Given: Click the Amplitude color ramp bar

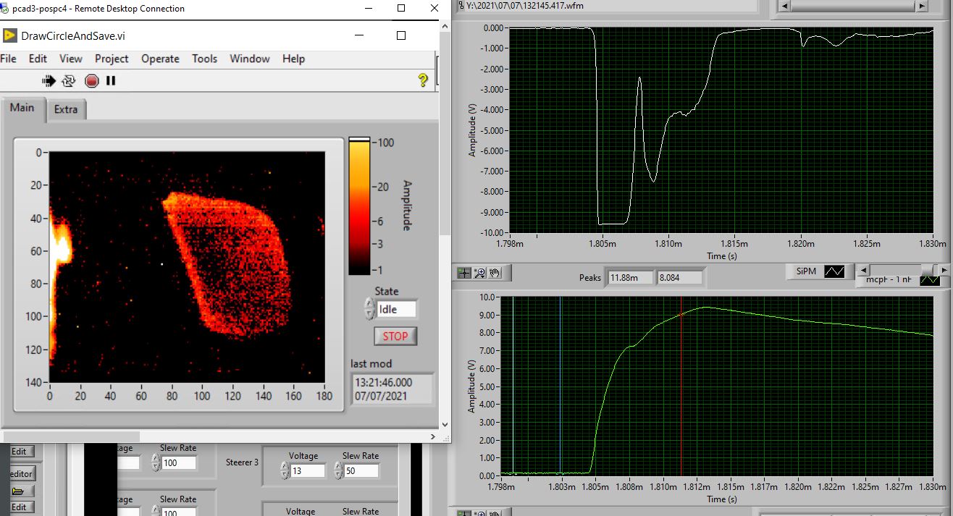Looking at the screenshot, I should pyautogui.click(x=358, y=206).
